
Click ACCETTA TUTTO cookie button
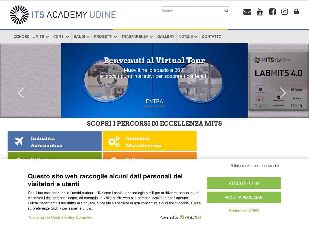pos(244,183)
